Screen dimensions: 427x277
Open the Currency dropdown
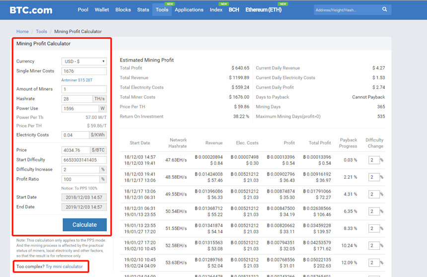(x=84, y=62)
